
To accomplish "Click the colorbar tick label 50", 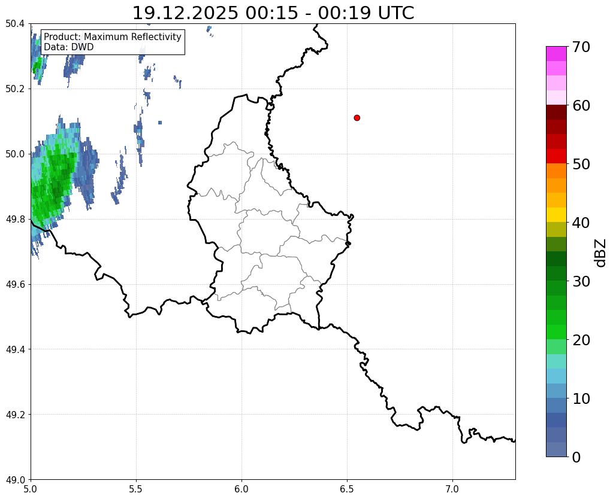I will (x=581, y=164).
